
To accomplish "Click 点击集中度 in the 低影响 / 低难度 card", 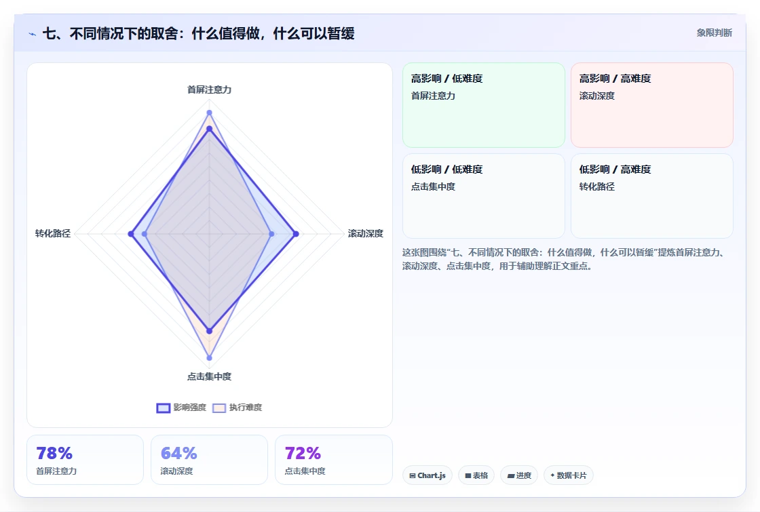I will pos(434,186).
